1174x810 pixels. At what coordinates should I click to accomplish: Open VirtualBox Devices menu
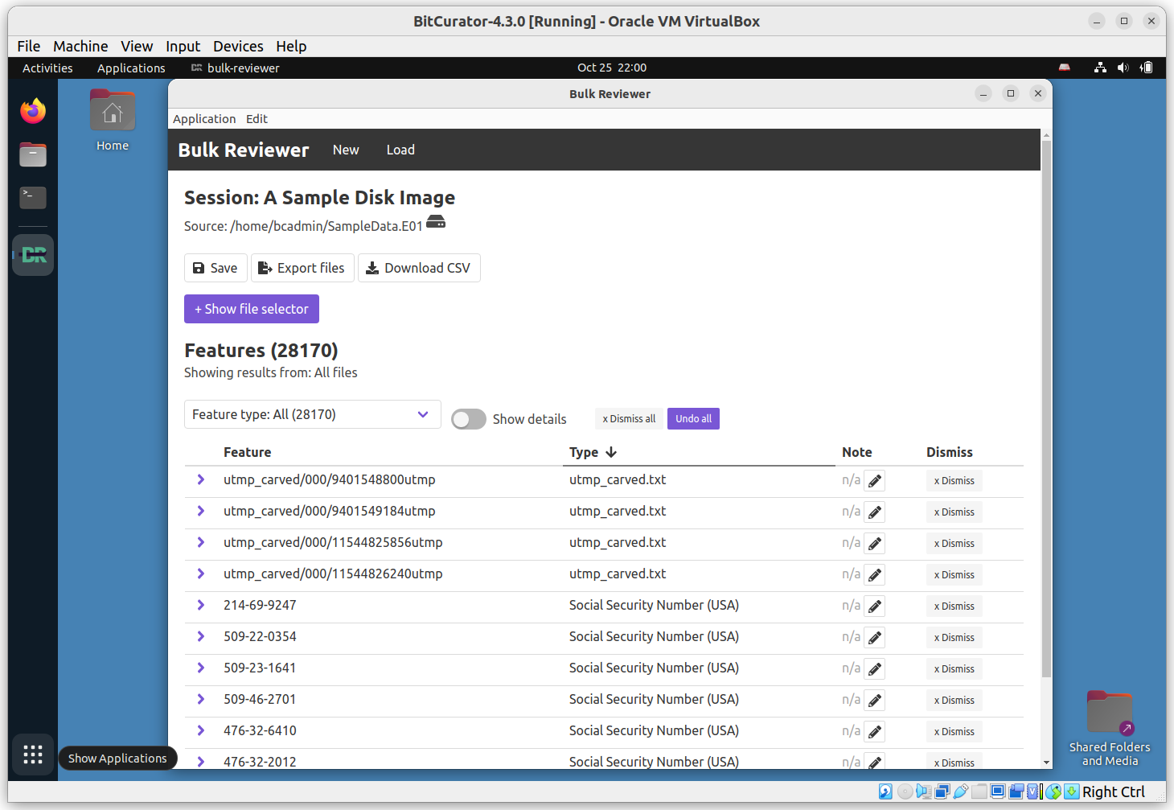coord(238,46)
